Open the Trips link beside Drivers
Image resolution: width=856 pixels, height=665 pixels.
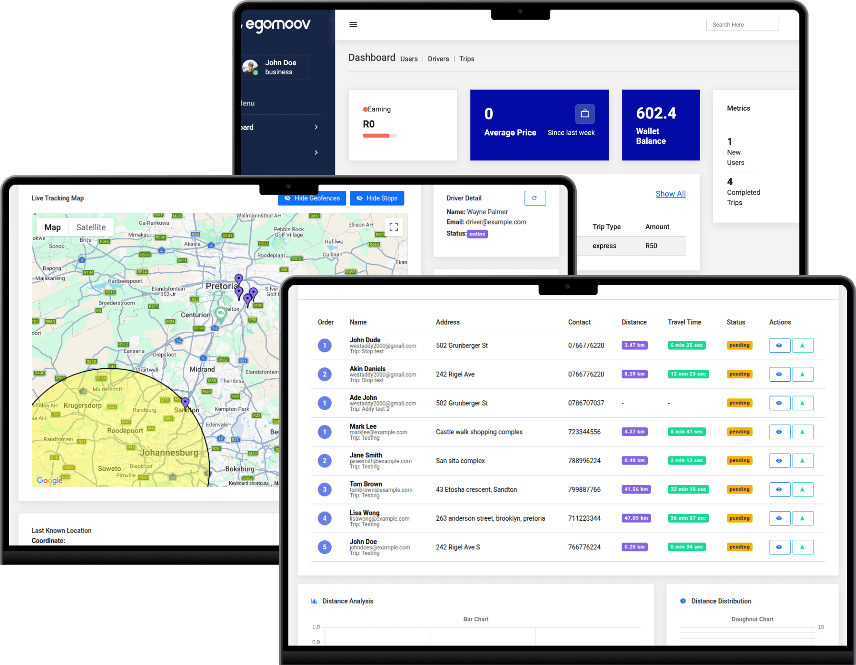coord(466,59)
